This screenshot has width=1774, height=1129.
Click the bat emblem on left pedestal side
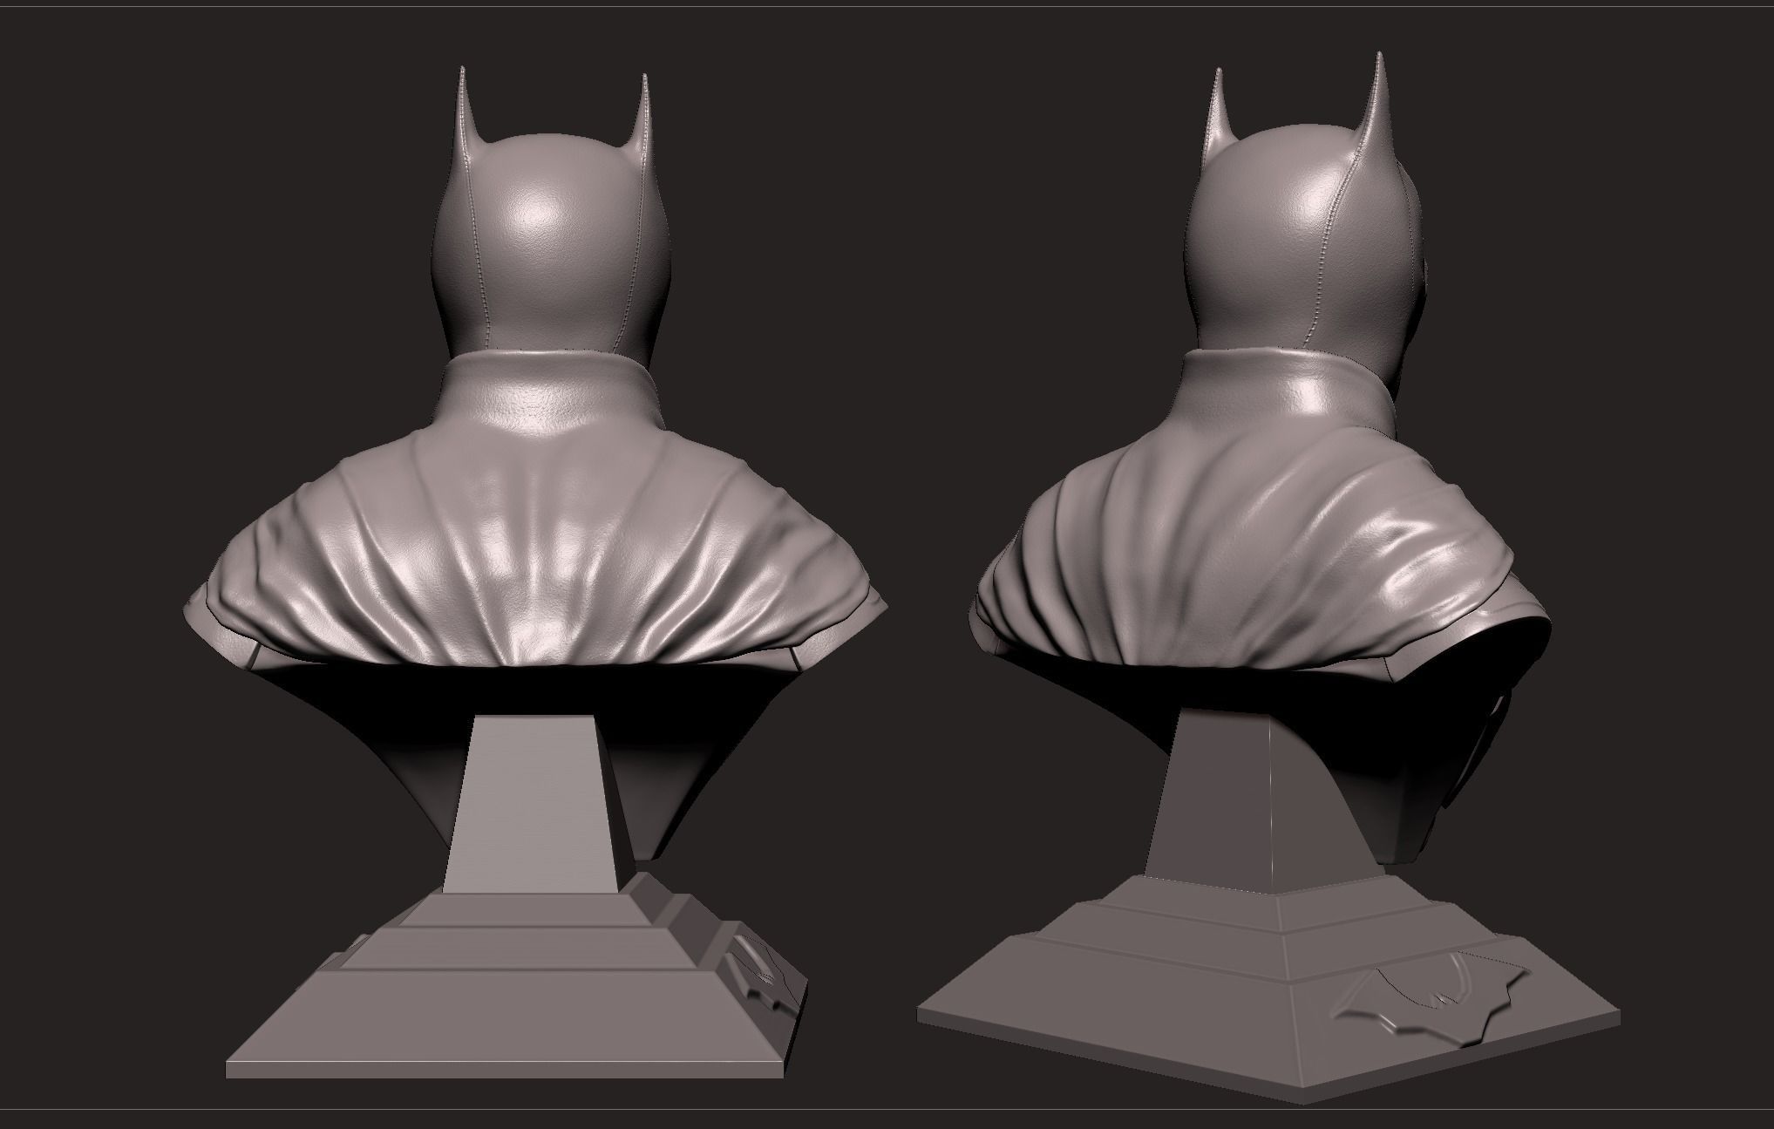(762, 974)
